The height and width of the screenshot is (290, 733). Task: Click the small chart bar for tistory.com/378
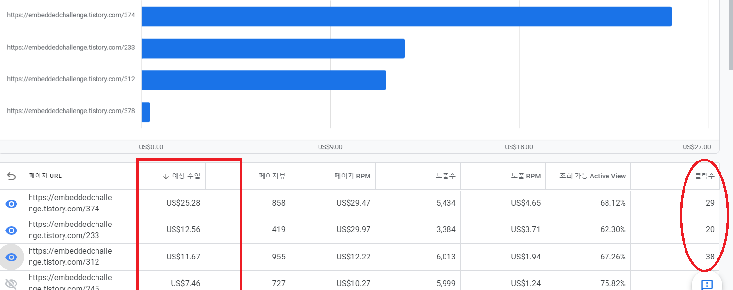pyautogui.click(x=146, y=112)
